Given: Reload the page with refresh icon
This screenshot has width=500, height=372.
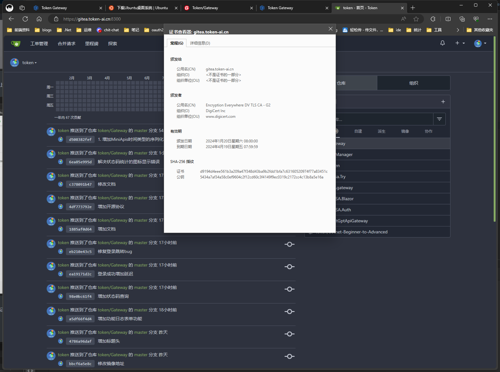Looking at the screenshot, I should click(25, 19).
